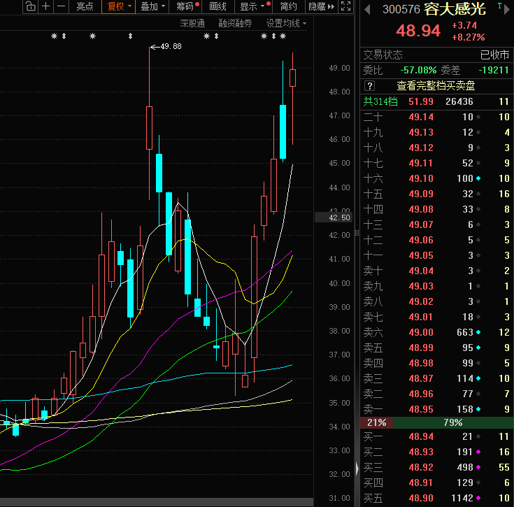Screen dimensions: 514x507
Task: Zoom out the chart with minus button
Action: click(x=61, y=6)
